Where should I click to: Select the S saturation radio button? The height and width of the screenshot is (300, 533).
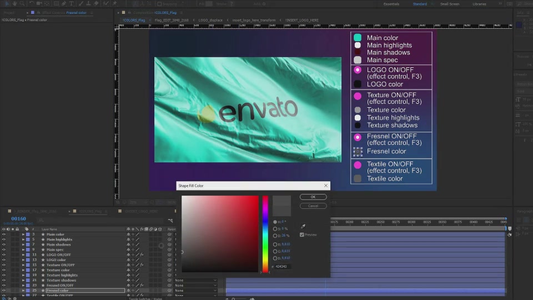pyautogui.click(x=275, y=229)
